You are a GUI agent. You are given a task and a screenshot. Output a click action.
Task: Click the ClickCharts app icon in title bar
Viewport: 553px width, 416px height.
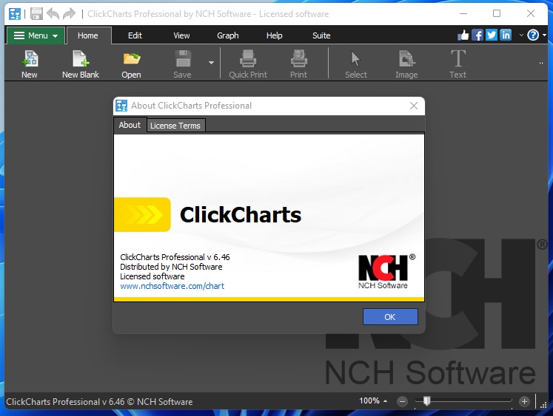coord(15,14)
